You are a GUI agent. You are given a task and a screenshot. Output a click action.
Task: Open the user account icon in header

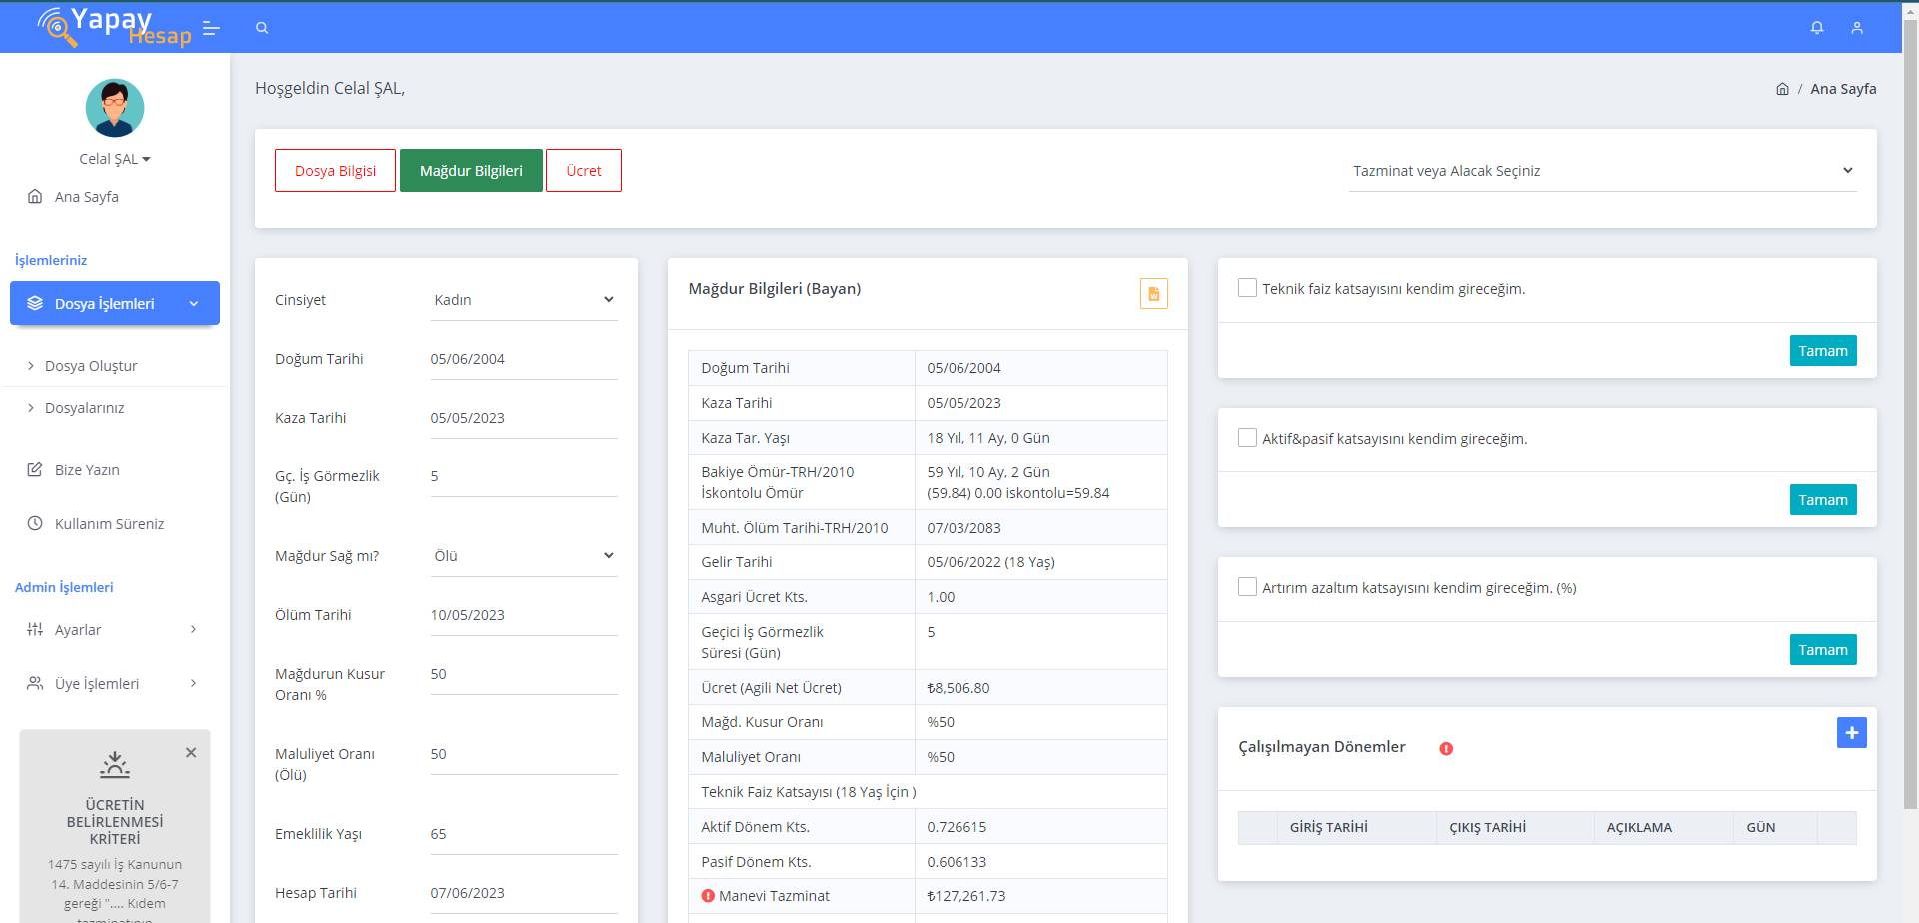pos(1856,28)
